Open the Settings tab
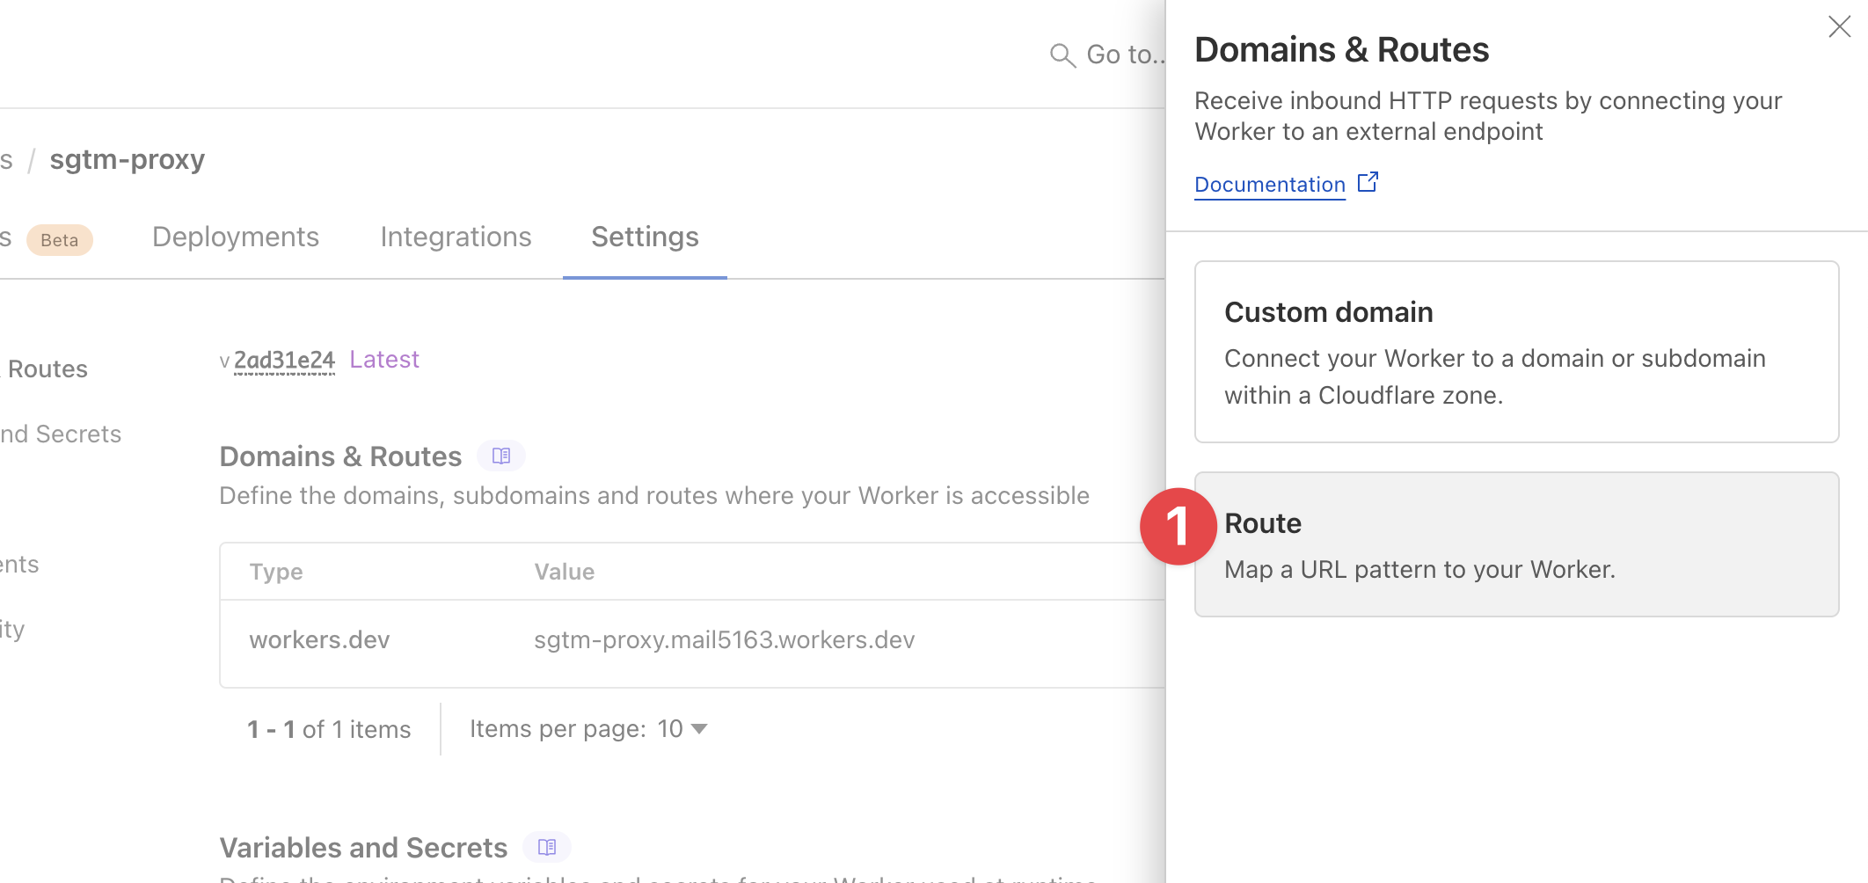 pyautogui.click(x=645, y=237)
